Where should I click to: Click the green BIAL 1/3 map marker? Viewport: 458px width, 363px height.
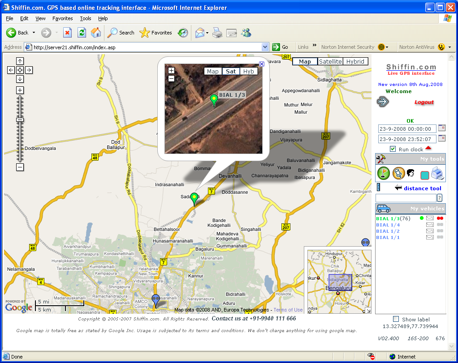[x=194, y=199]
